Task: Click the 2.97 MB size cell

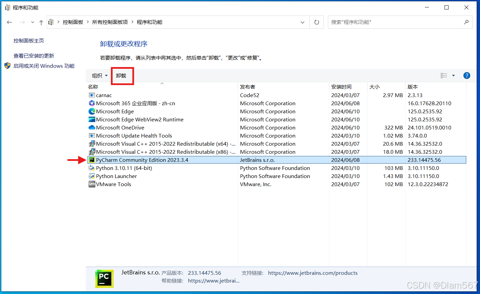Action: (393, 95)
